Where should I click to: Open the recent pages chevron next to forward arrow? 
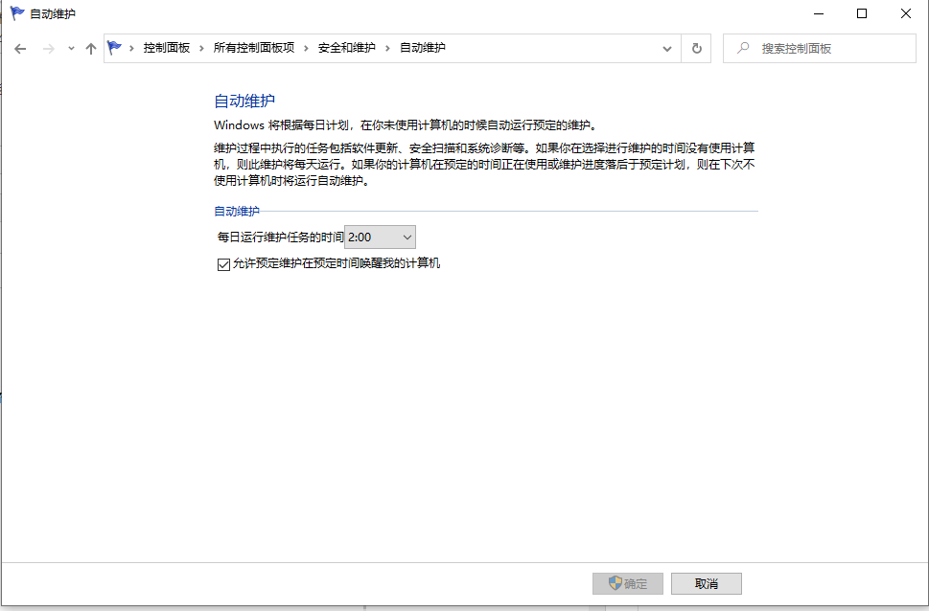tap(69, 47)
